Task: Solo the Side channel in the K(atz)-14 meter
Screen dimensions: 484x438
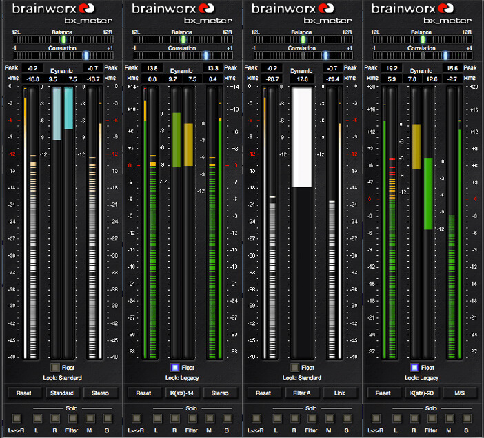Action: (x=227, y=418)
